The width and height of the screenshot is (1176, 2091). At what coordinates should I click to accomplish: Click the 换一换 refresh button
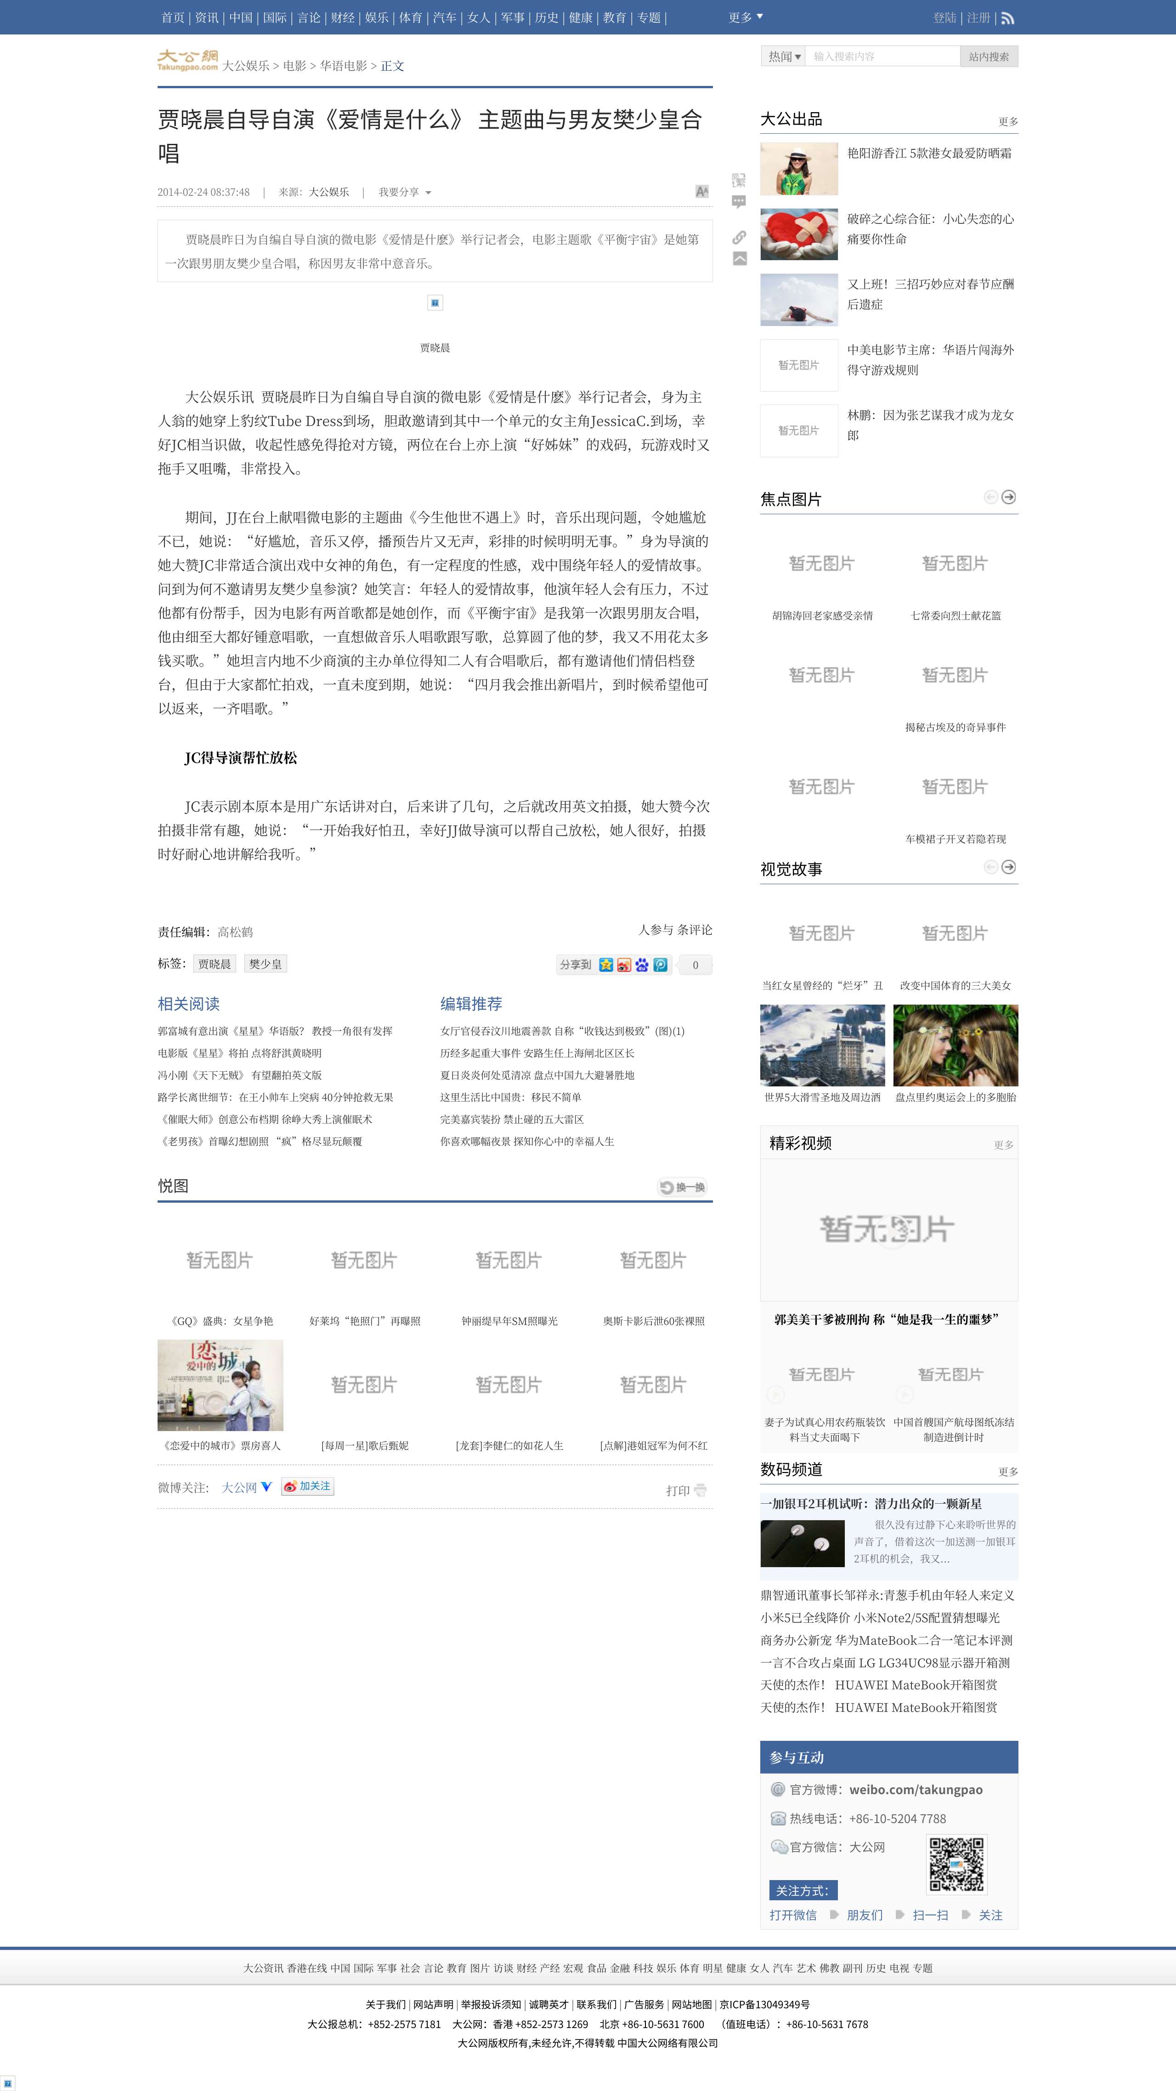pyautogui.click(x=683, y=1187)
